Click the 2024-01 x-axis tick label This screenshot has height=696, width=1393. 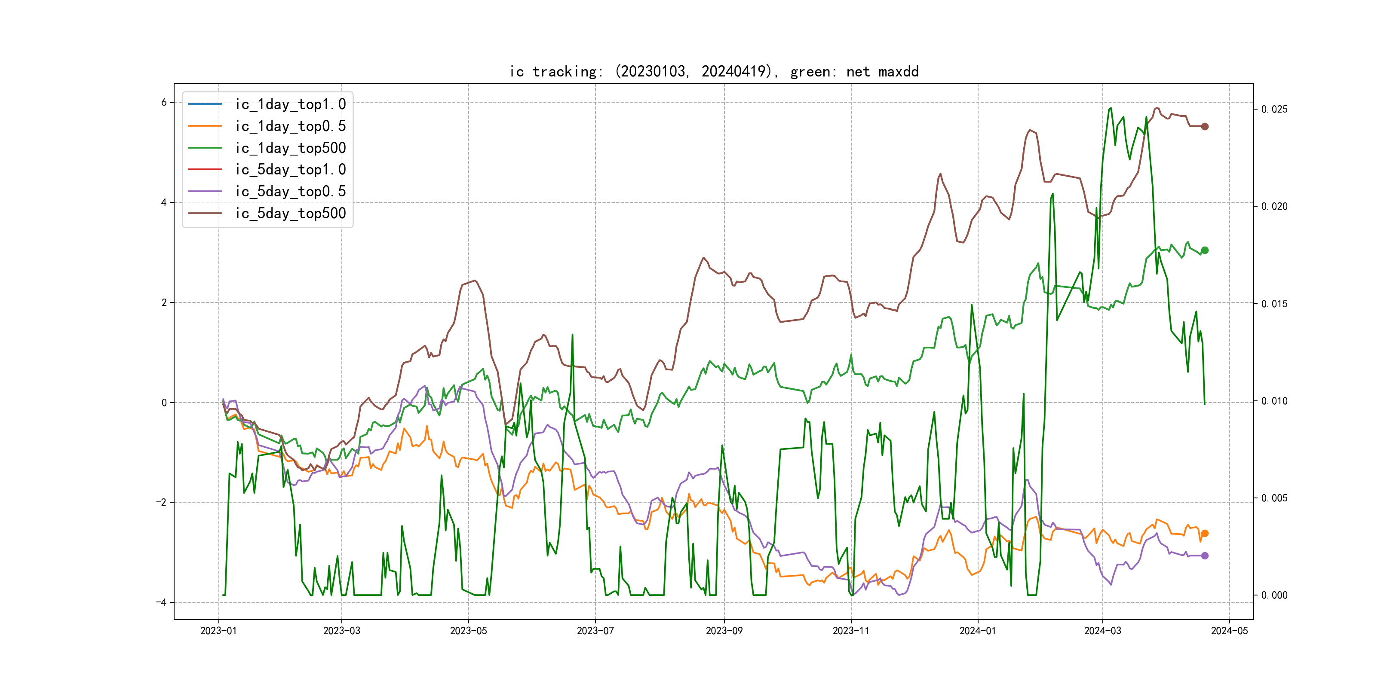point(978,631)
